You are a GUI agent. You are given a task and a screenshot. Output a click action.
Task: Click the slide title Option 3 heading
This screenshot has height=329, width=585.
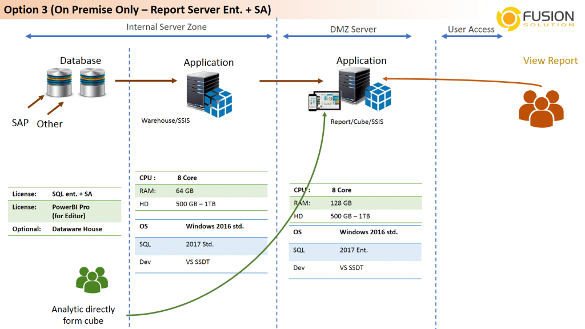pyautogui.click(x=137, y=10)
